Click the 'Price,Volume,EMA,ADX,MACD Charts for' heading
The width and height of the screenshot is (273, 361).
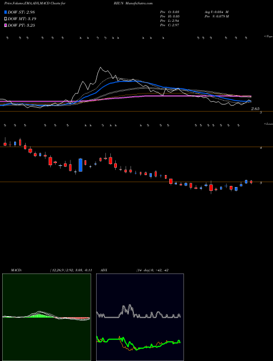pyautogui.click(x=35, y=3)
